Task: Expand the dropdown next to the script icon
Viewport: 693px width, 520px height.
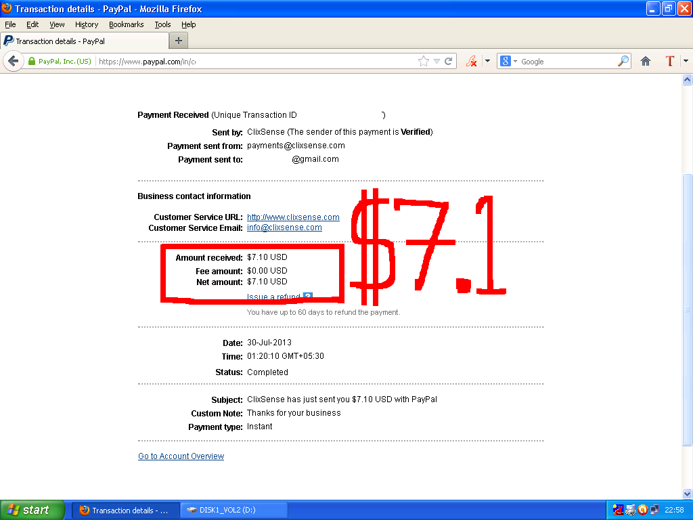Action: pos(487,61)
